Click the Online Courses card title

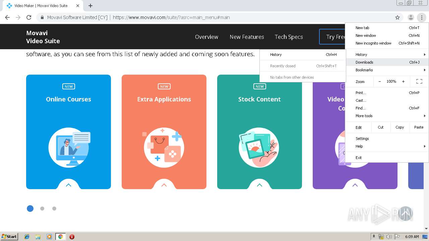pyautogui.click(x=68, y=99)
